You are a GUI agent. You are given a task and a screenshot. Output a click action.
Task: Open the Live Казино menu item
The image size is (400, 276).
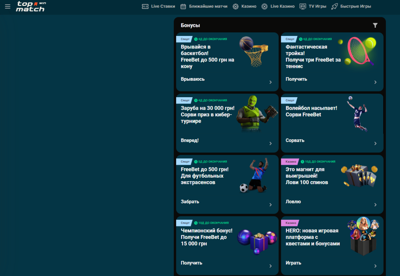[282, 6]
